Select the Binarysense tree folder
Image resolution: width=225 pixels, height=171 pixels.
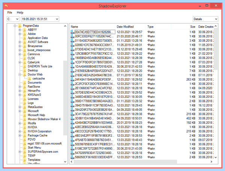(35, 46)
